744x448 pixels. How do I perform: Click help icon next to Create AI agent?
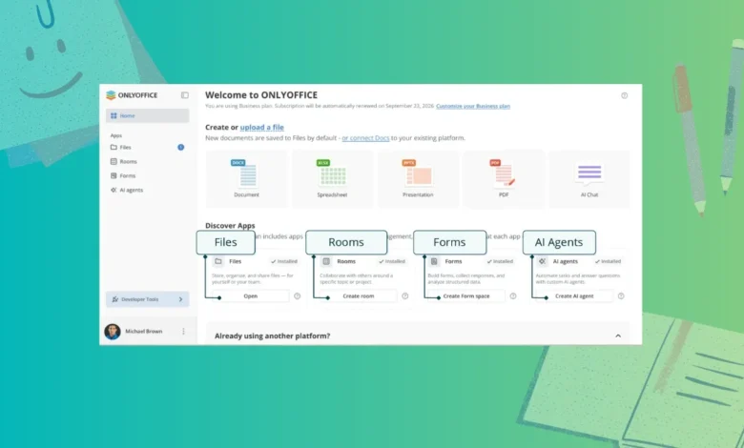click(x=621, y=296)
